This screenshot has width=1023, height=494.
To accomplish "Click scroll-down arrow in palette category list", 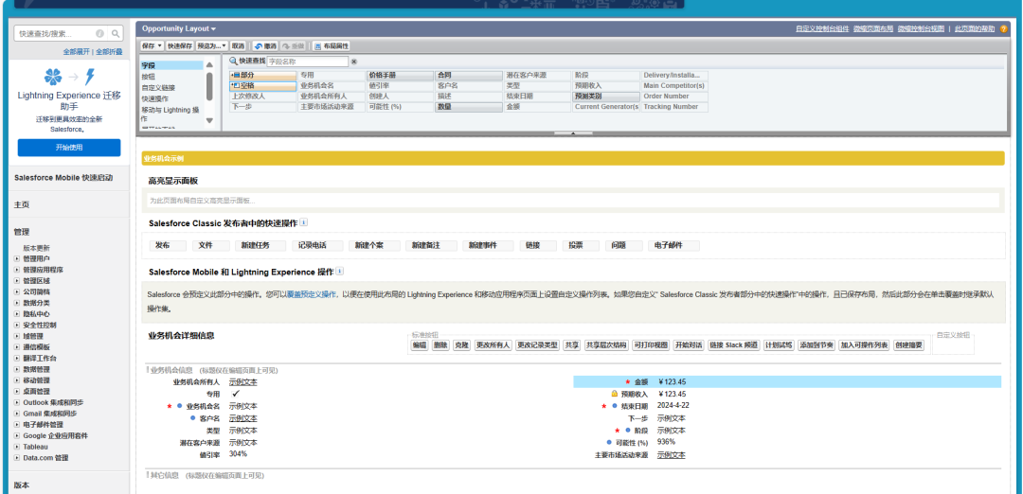I will (209, 120).
